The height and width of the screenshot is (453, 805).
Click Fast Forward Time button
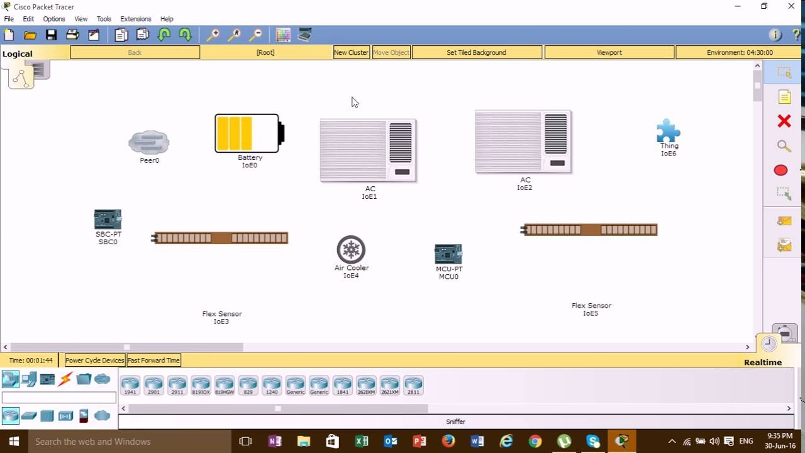pos(154,361)
